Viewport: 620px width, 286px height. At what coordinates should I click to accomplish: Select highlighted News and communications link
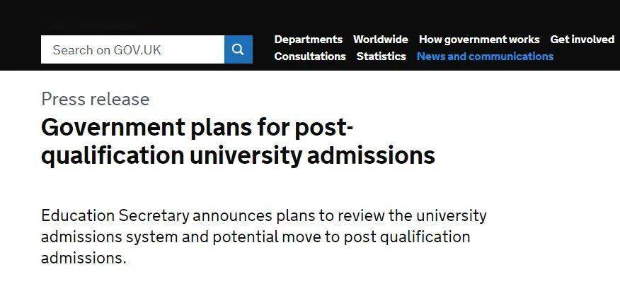[485, 56]
